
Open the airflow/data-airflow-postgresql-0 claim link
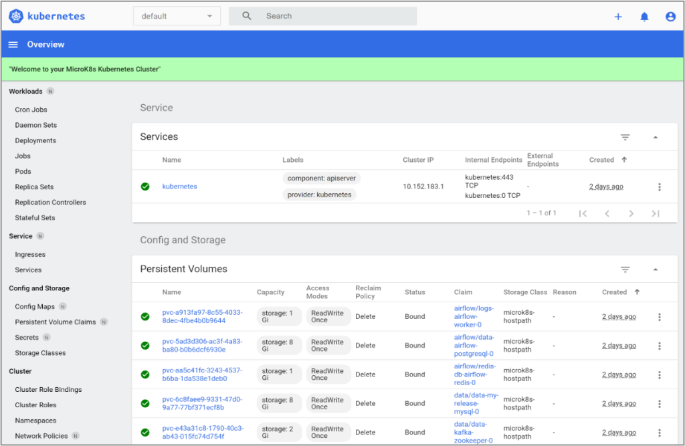[x=474, y=346]
